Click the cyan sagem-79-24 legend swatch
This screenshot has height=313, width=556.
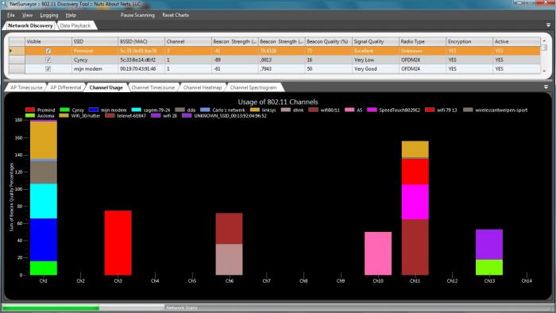pyautogui.click(x=136, y=110)
